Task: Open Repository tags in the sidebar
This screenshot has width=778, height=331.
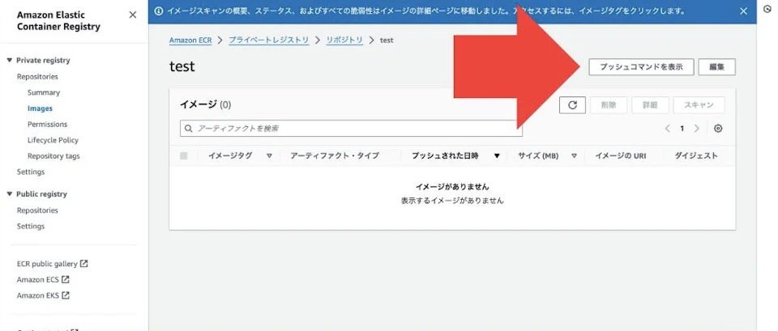Action: (x=53, y=156)
